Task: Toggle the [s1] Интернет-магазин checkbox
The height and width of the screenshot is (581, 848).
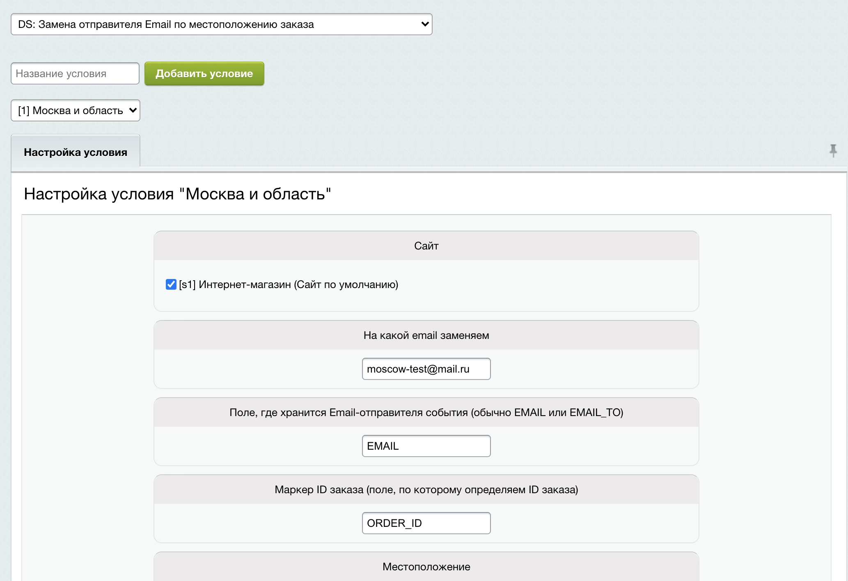Action: tap(171, 284)
